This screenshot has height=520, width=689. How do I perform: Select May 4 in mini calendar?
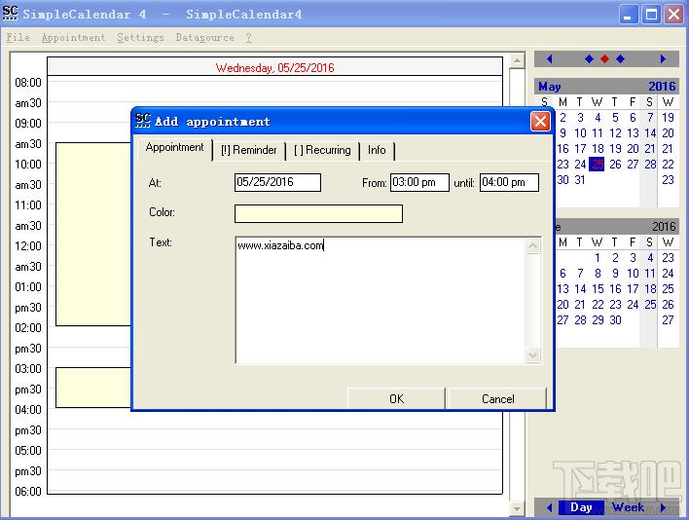598,118
